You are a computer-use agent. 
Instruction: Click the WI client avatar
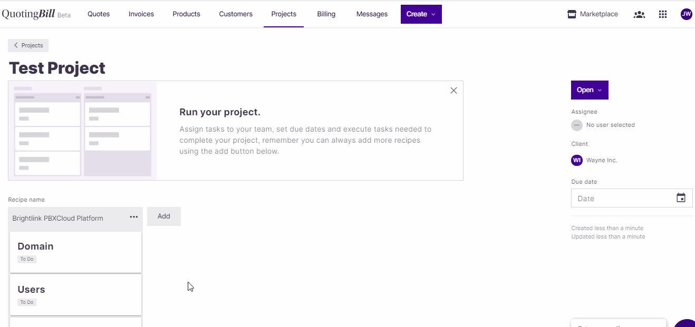(577, 160)
